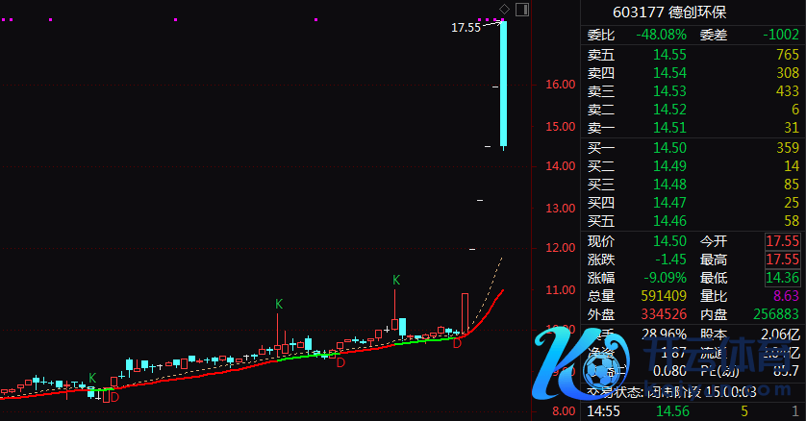This screenshot has width=806, height=421.
Task: Select the tall cyan candlestick on the chart
Action: 503,84
